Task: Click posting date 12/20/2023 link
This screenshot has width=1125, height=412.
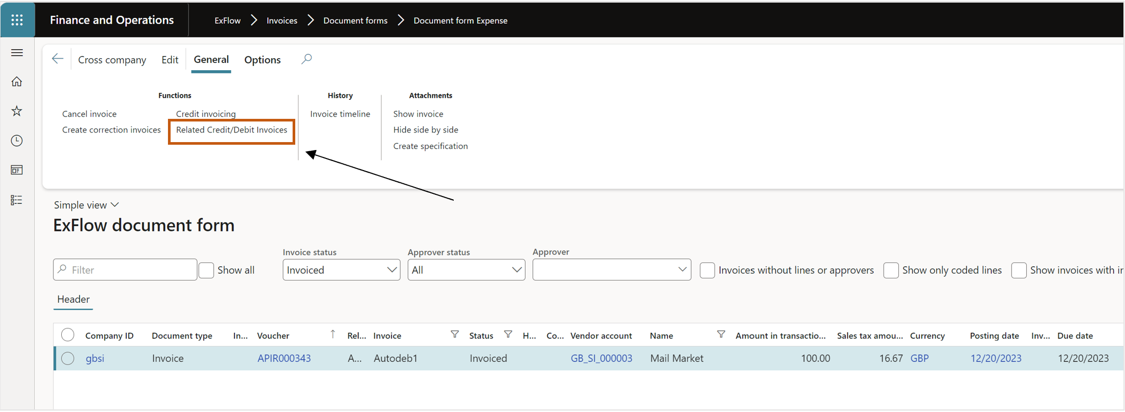Action: [996, 358]
